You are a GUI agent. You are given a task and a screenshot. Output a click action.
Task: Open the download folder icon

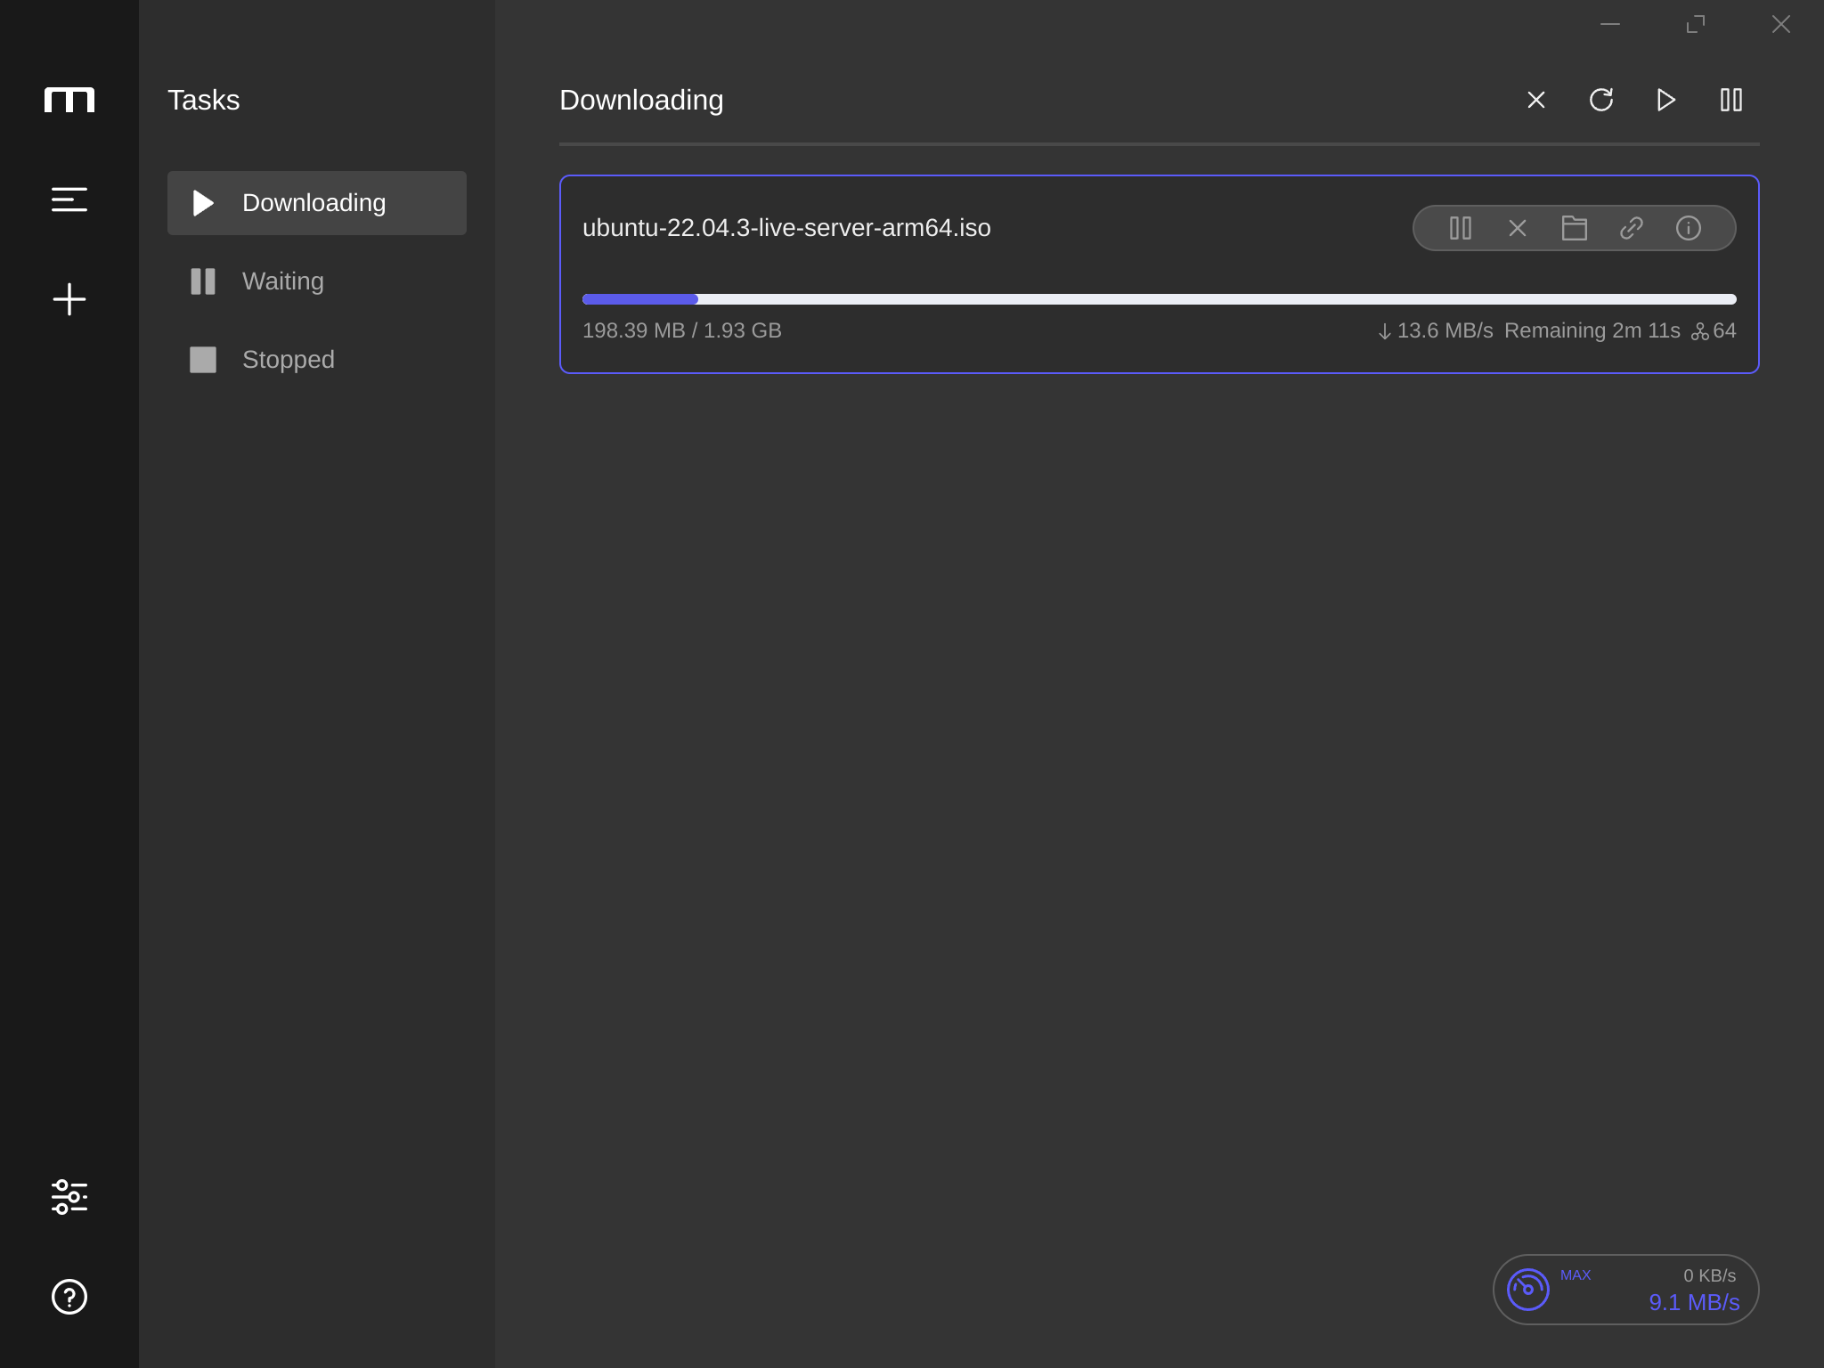point(1574,227)
